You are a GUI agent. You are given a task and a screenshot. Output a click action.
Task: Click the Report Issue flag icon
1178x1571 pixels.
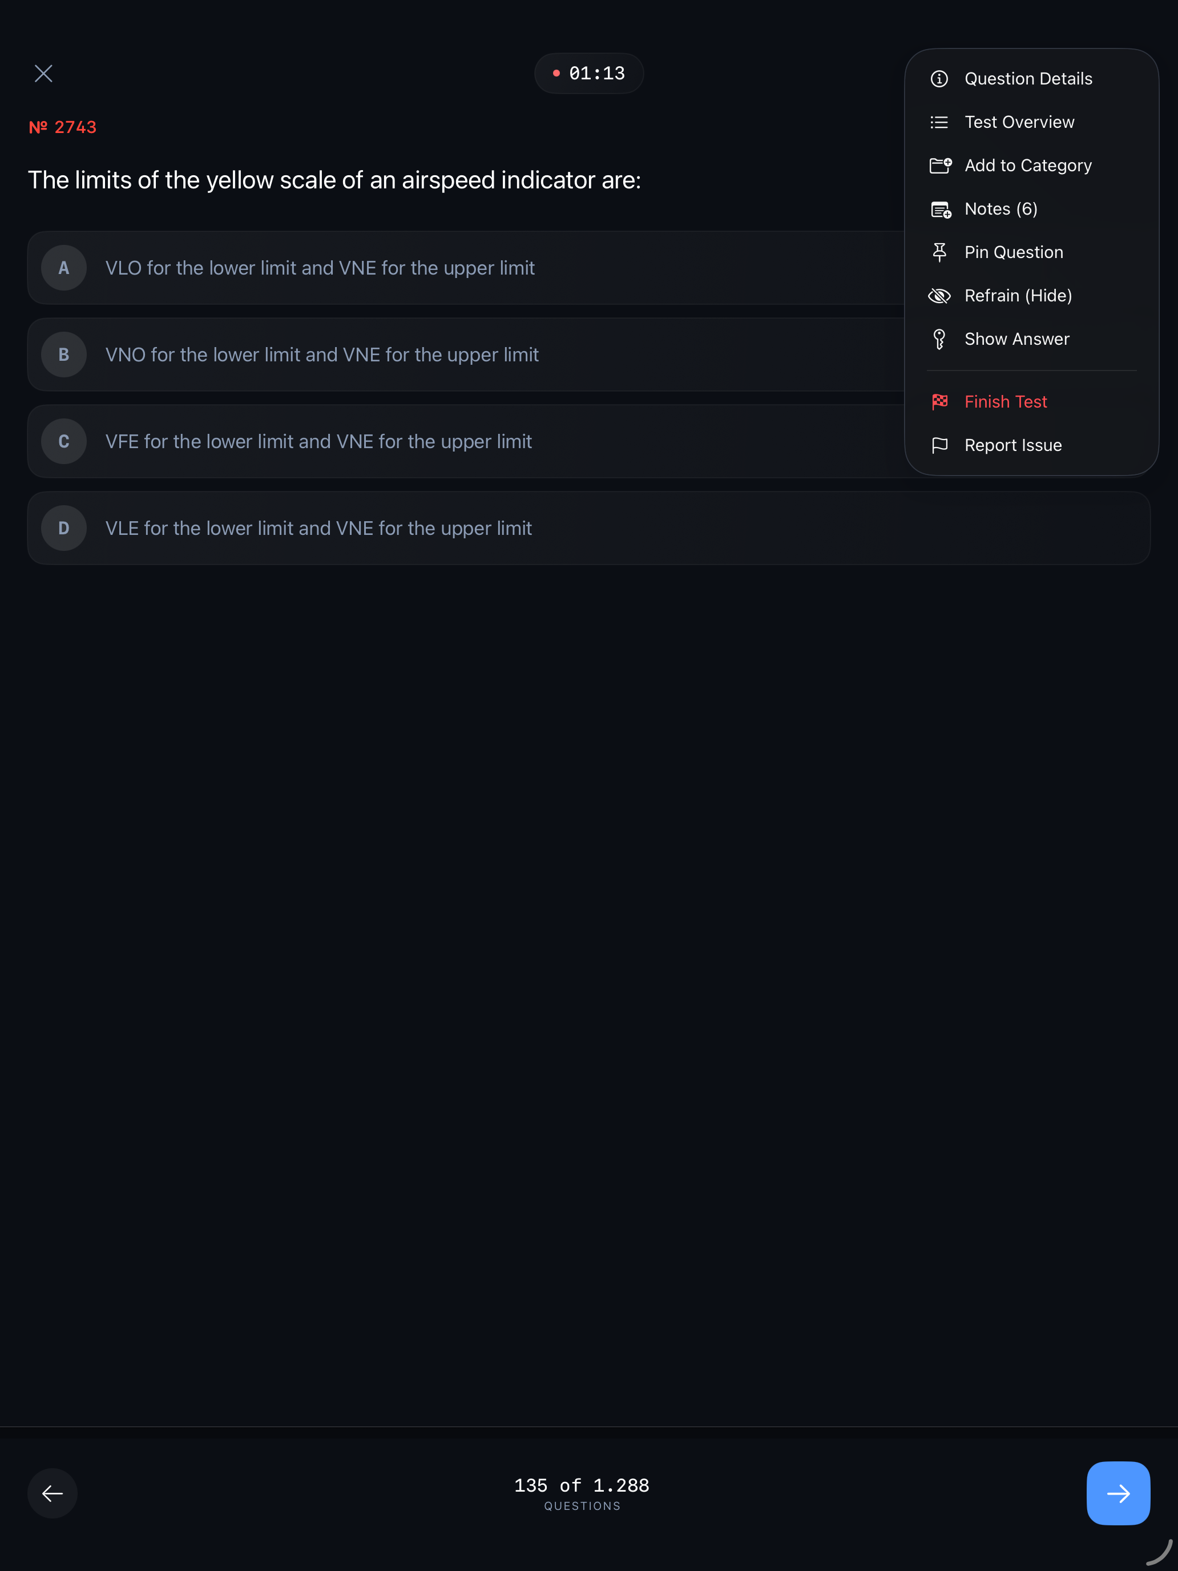click(939, 445)
